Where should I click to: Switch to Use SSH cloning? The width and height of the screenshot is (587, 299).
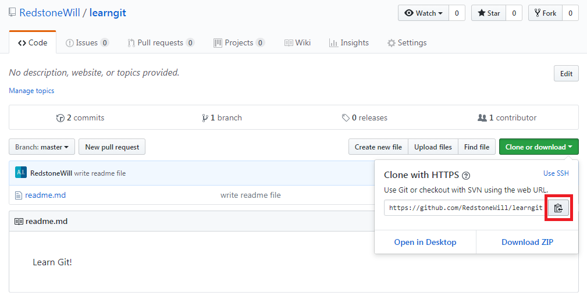point(556,173)
